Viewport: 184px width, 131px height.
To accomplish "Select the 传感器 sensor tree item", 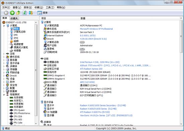I will coord(17,51).
